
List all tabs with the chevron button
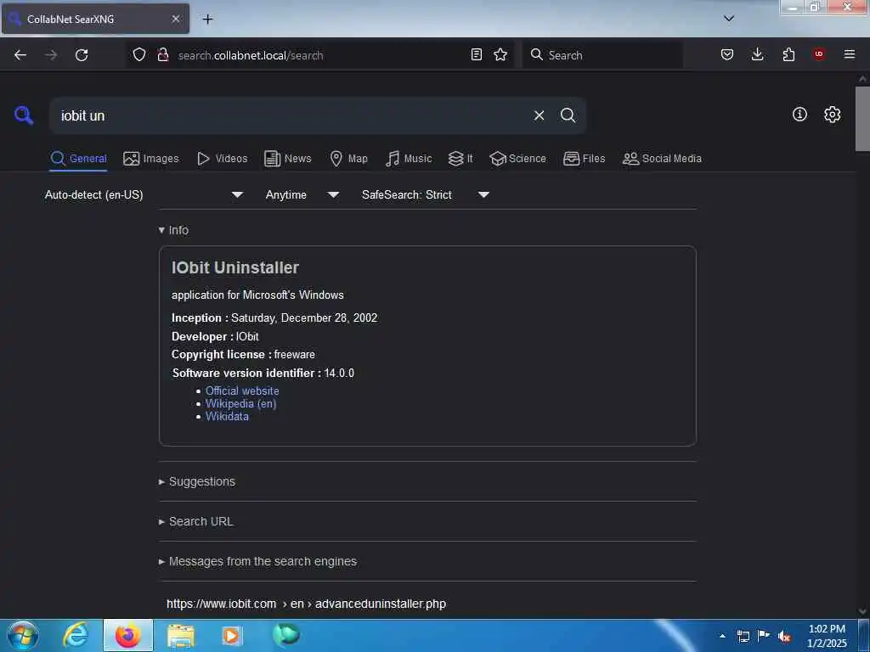coord(729,19)
